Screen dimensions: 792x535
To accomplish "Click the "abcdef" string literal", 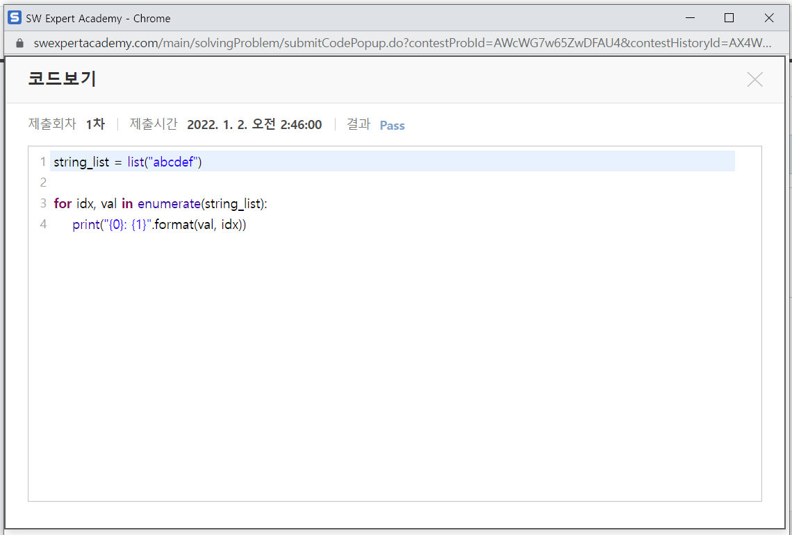I will tap(173, 162).
